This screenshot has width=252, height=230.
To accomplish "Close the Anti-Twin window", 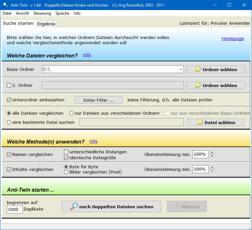I will tap(244, 5).
